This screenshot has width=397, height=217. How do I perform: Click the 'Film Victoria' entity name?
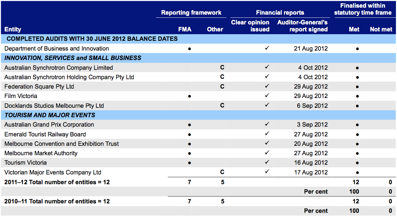point(21,96)
